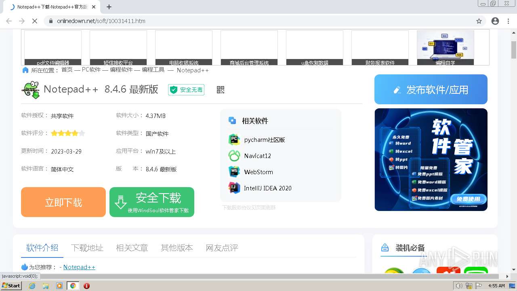This screenshot has width=517, height=291.
Task: Open the Navicat12 link
Action: (x=258, y=156)
